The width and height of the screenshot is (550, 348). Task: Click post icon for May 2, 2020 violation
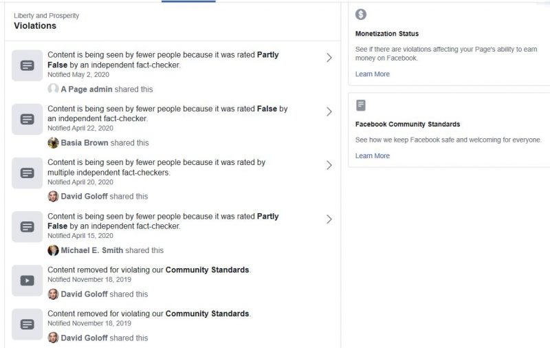[x=27, y=65]
